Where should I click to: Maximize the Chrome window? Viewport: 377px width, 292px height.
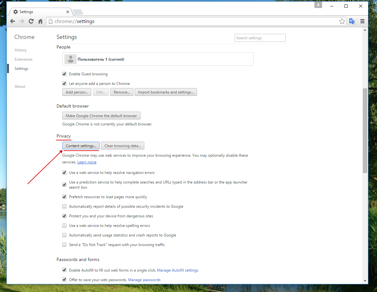[346, 6]
